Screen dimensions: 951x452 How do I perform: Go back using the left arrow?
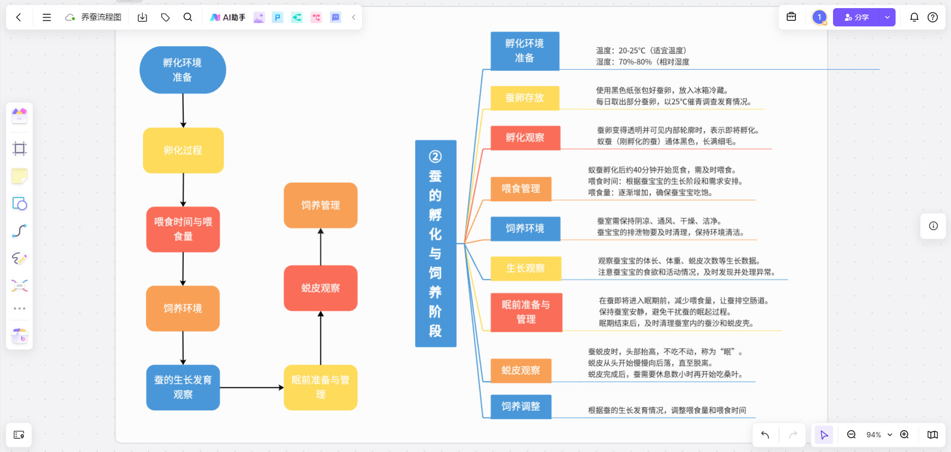coord(19,17)
